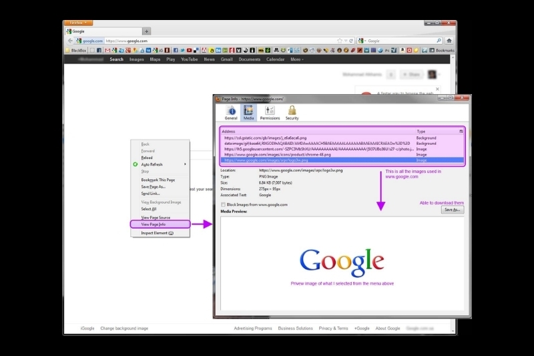Image resolution: width=534 pixels, height=356 pixels.
Task: Choose View Page Source in context menu
Action: tap(160, 217)
